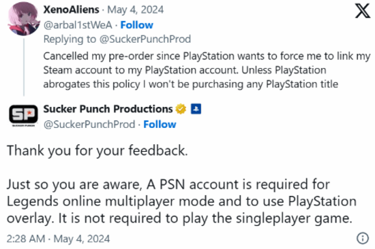Click the vertical thread connector line
The height and width of the screenshot is (249, 375).
click(24, 67)
